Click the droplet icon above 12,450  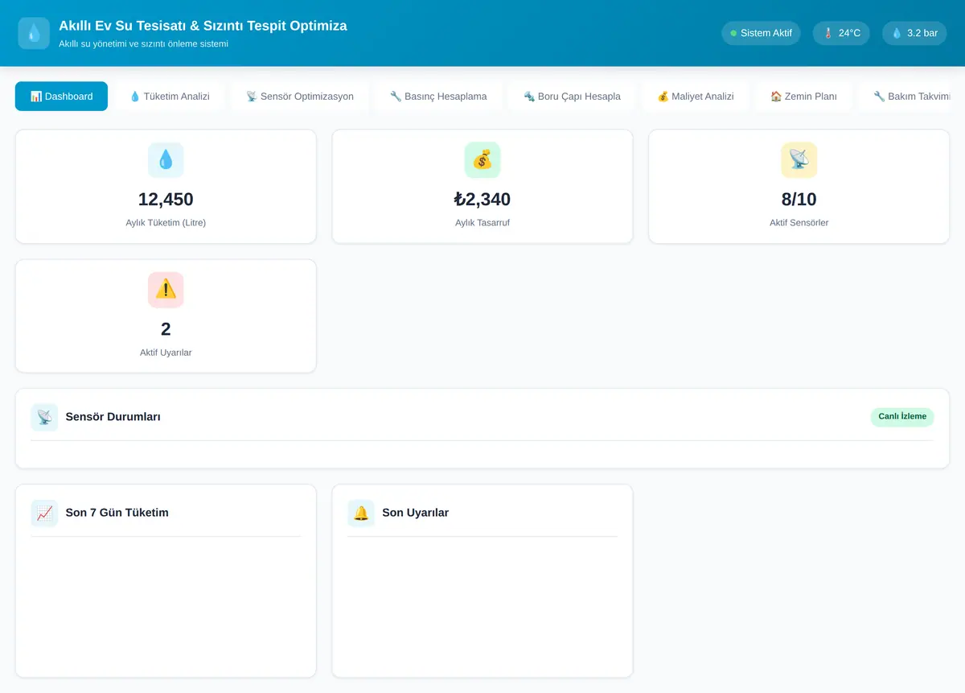pos(166,160)
